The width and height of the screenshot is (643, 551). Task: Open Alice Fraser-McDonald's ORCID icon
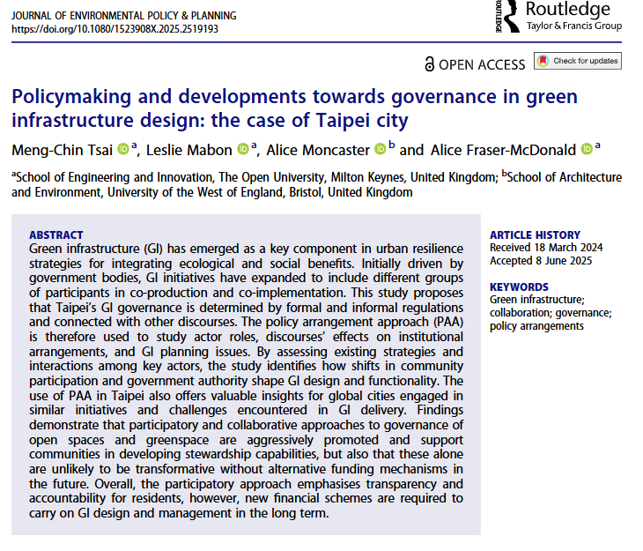pos(587,149)
